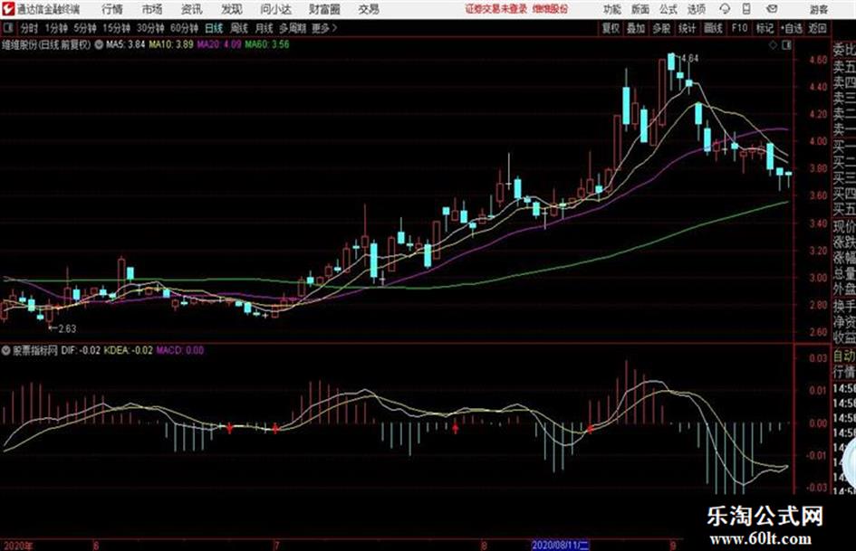This screenshot has width=856, height=551.
Task: Open the mail message icon
Action: [772, 9]
